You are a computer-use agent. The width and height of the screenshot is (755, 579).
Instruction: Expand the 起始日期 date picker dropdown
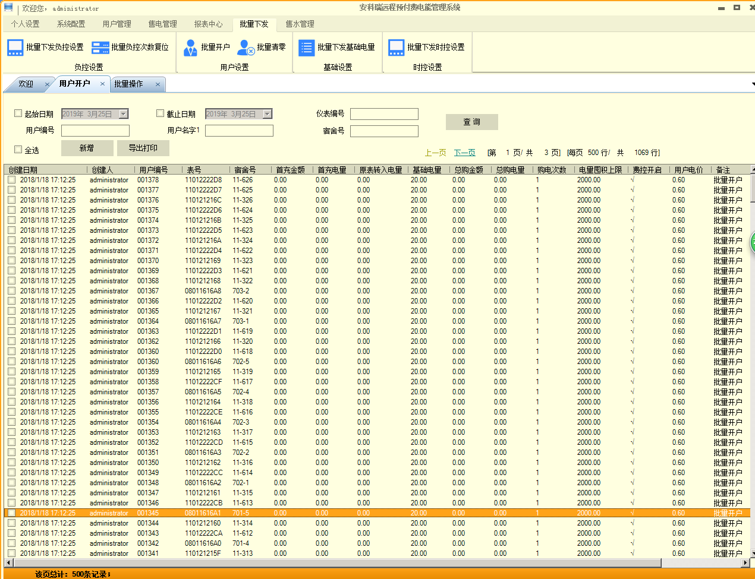[x=123, y=114]
